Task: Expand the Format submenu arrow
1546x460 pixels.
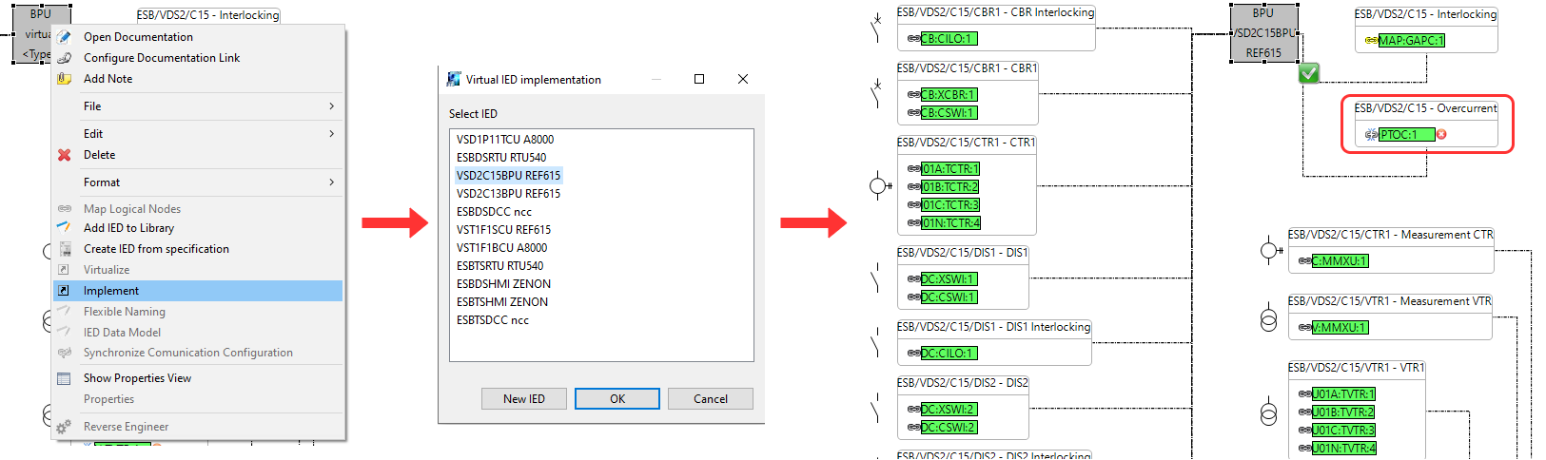Action: [x=331, y=182]
